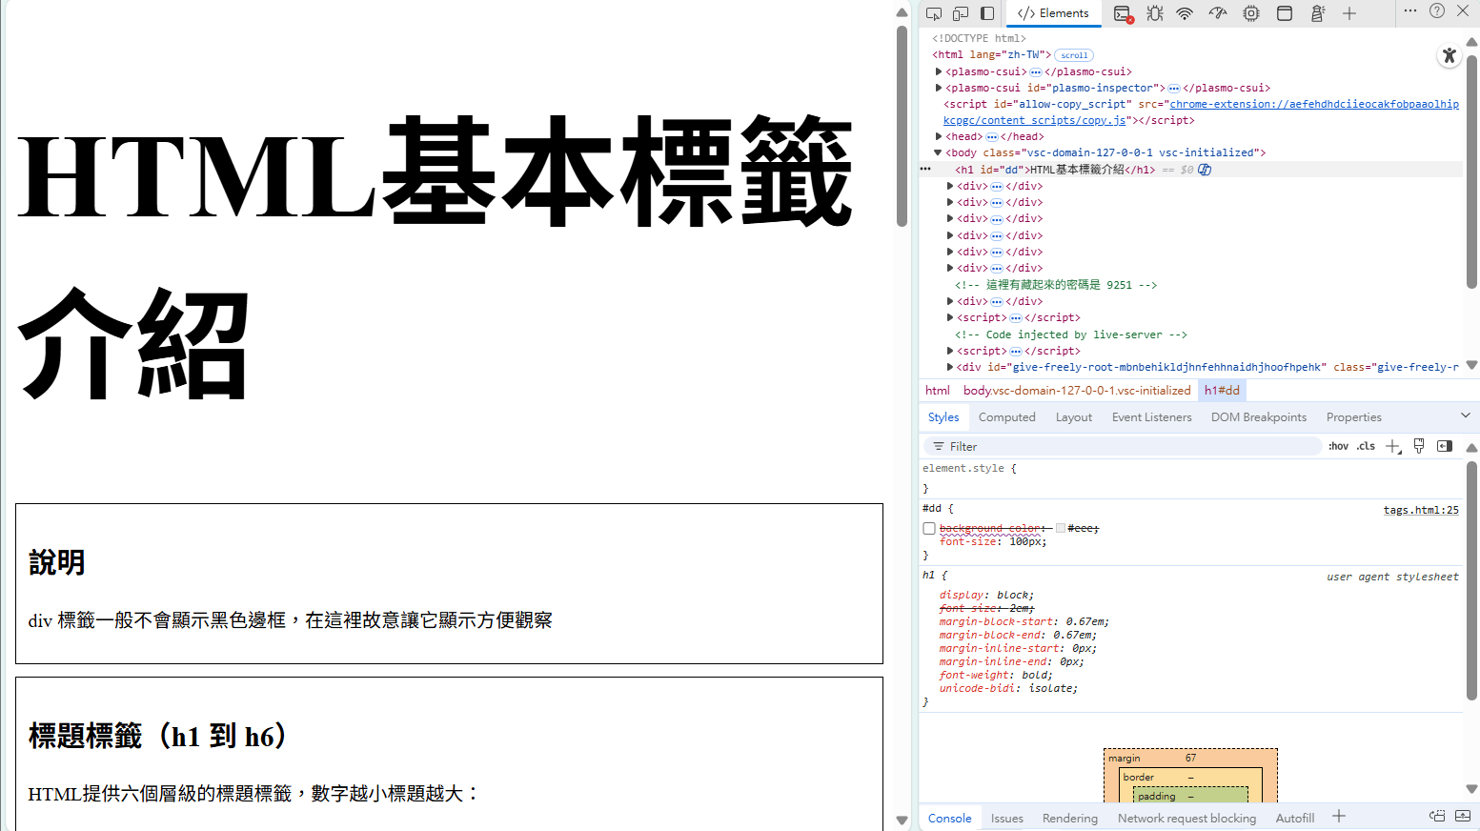Collapse the bottom drawer using rightmost icon

click(1463, 816)
